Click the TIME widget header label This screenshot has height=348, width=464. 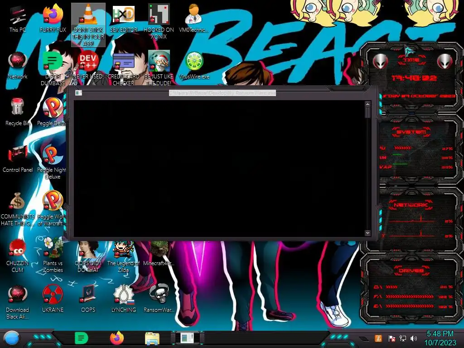[x=411, y=60]
